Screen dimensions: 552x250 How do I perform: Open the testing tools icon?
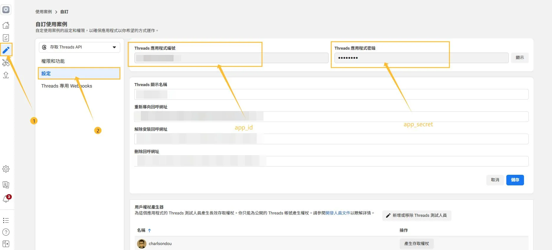click(x=6, y=63)
